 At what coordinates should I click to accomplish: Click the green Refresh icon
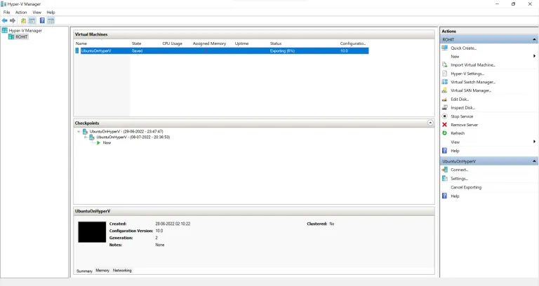pos(444,133)
